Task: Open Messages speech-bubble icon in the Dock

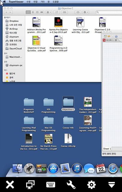Action: [89, 169]
